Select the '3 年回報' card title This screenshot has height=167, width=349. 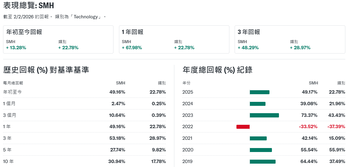pos(249,32)
